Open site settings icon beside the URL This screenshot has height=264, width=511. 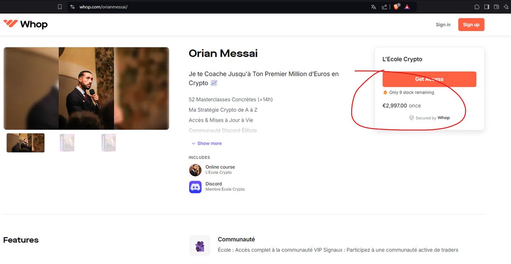tap(72, 7)
